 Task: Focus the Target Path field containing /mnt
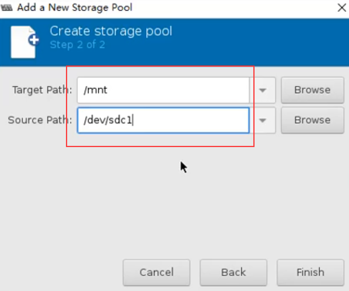pos(163,90)
